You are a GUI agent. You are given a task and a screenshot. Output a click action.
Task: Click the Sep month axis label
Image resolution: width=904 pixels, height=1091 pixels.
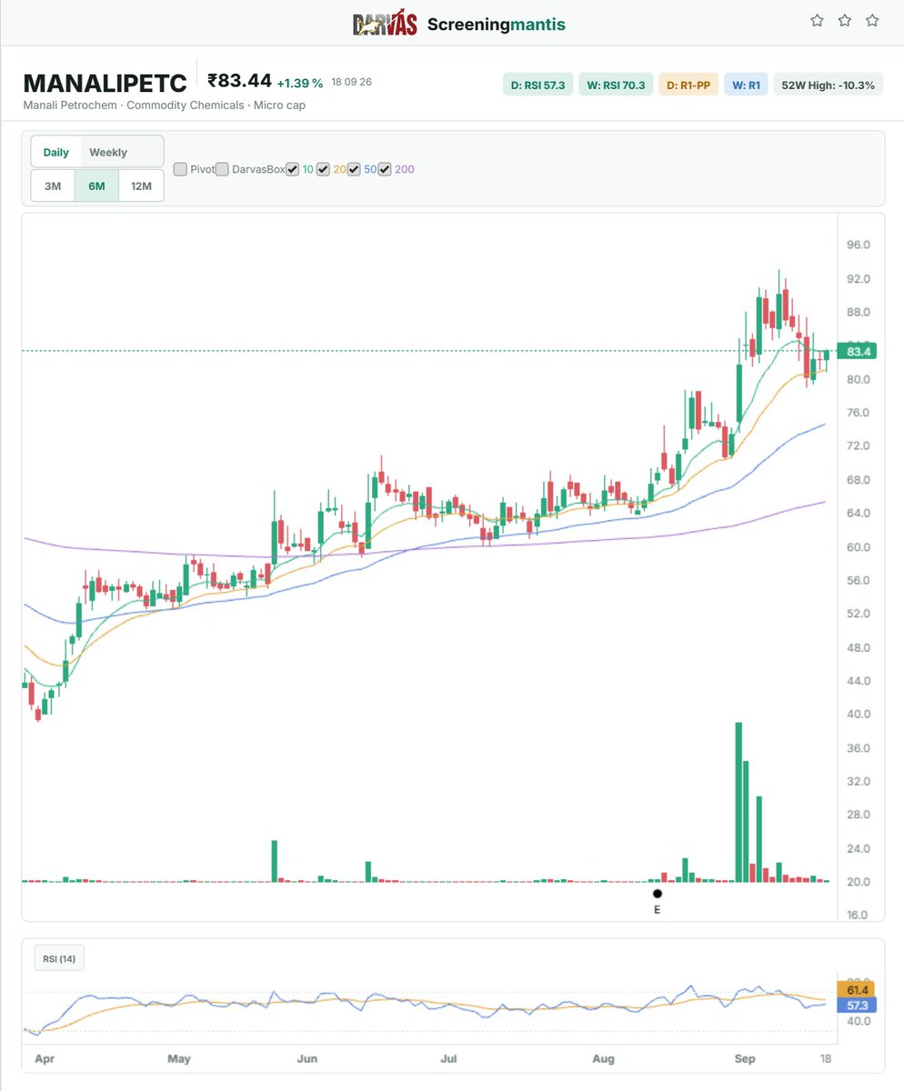[745, 1059]
